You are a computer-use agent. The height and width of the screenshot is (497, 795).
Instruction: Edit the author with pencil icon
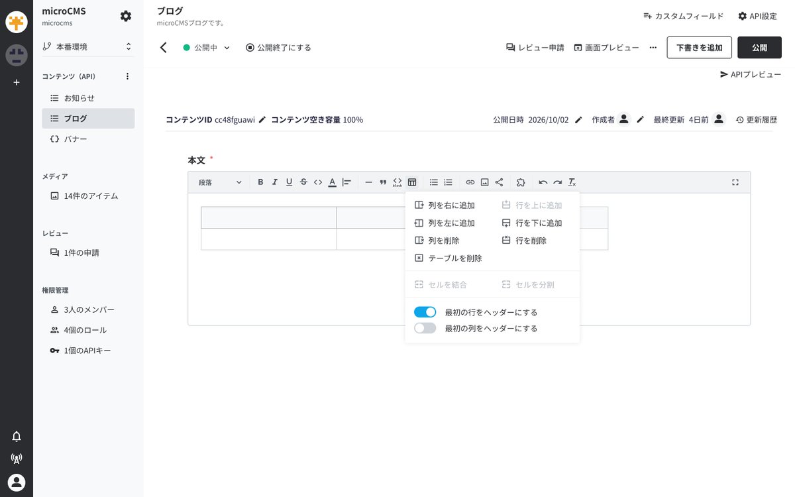tap(640, 120)
